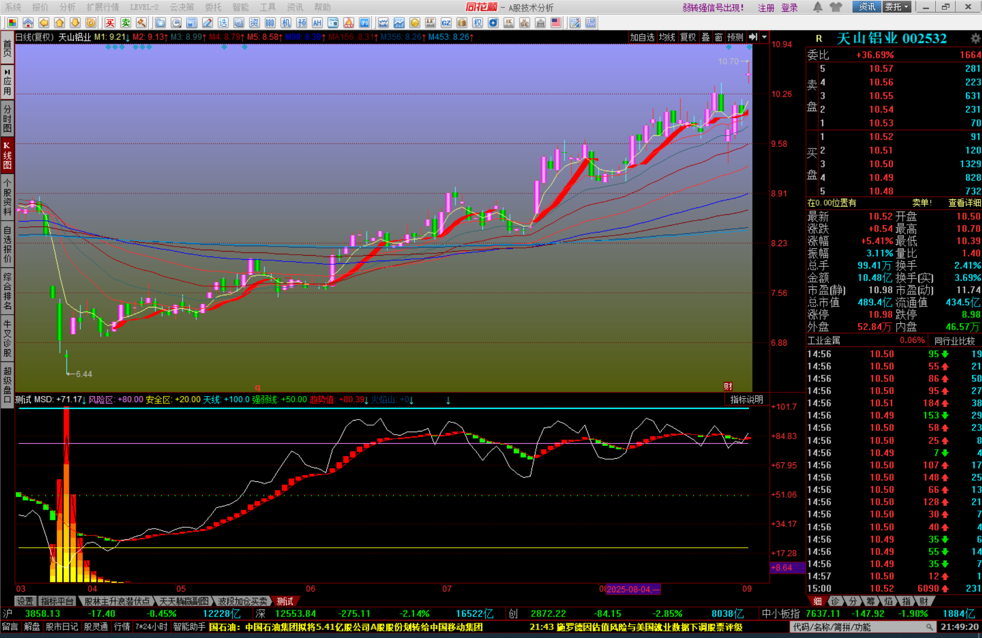
Task: Switch to the 波段加仓买卖 indicator tab
Action: pyautogui.click(x=243, y=601)
